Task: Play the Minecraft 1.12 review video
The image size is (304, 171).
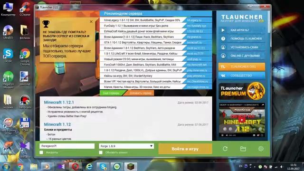Action: [242, 120]
